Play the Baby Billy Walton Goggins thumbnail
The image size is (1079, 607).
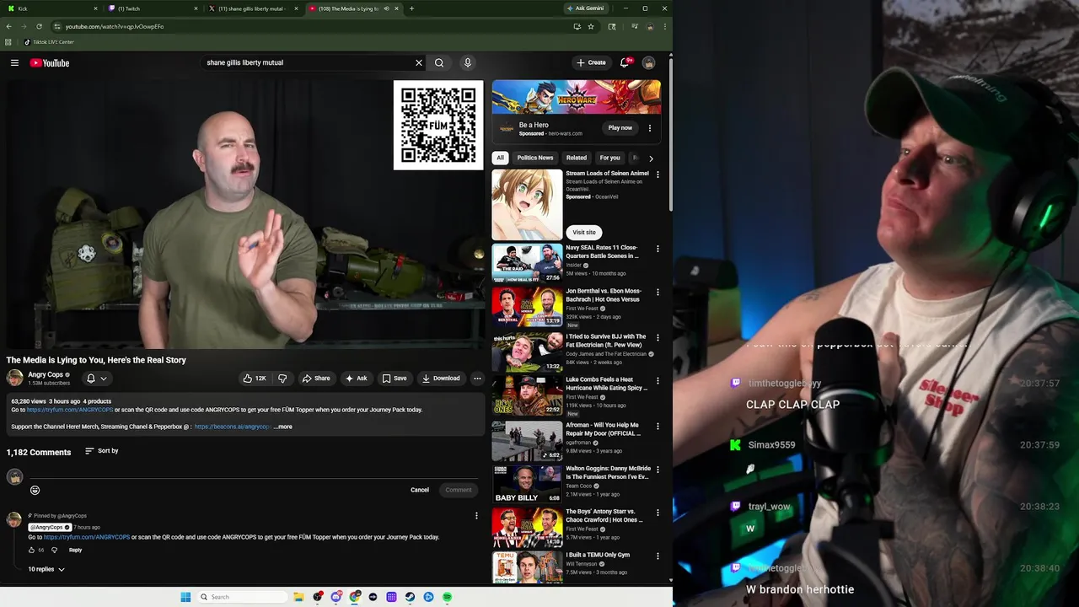click(527, 483)
